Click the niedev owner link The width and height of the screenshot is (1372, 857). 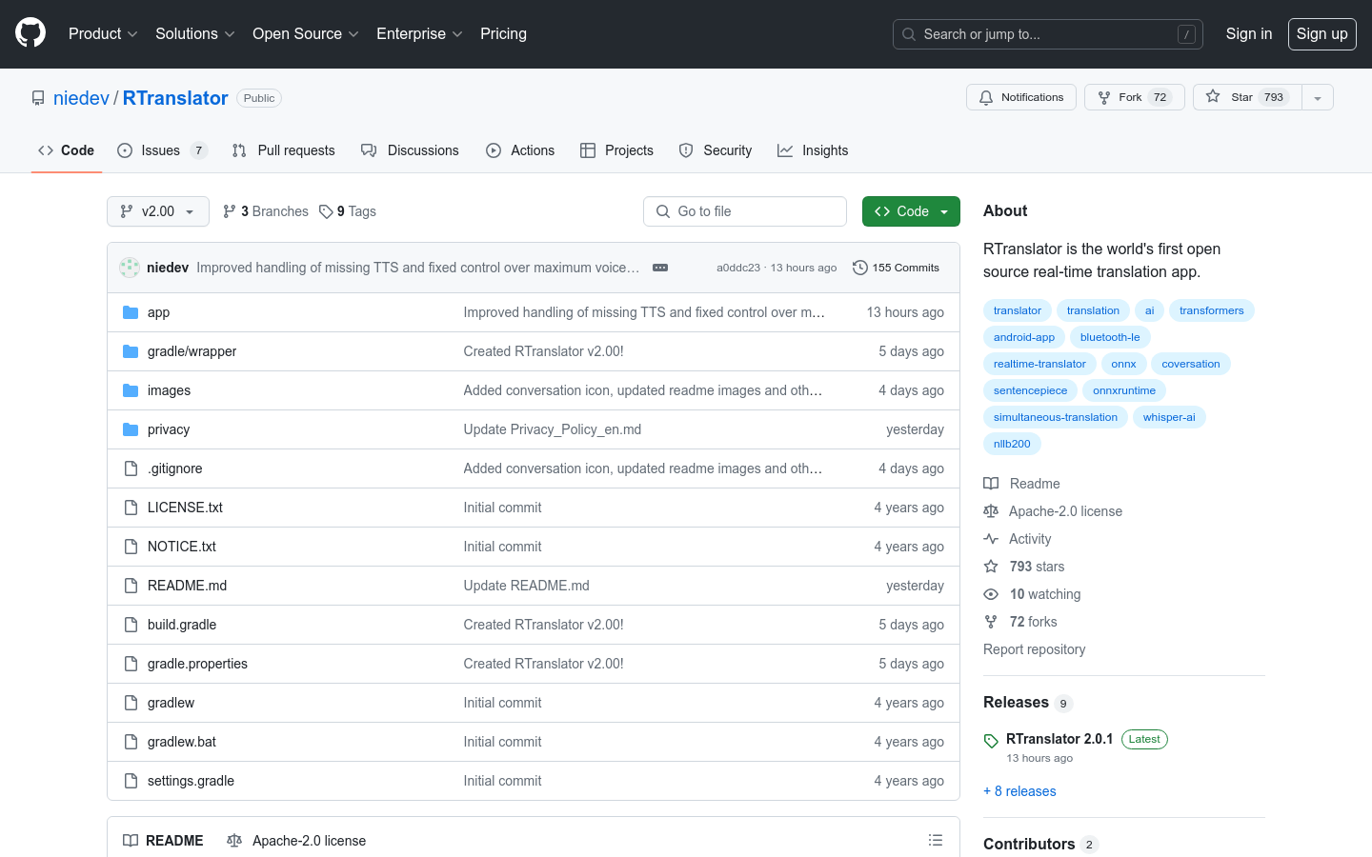click(81, 98)
